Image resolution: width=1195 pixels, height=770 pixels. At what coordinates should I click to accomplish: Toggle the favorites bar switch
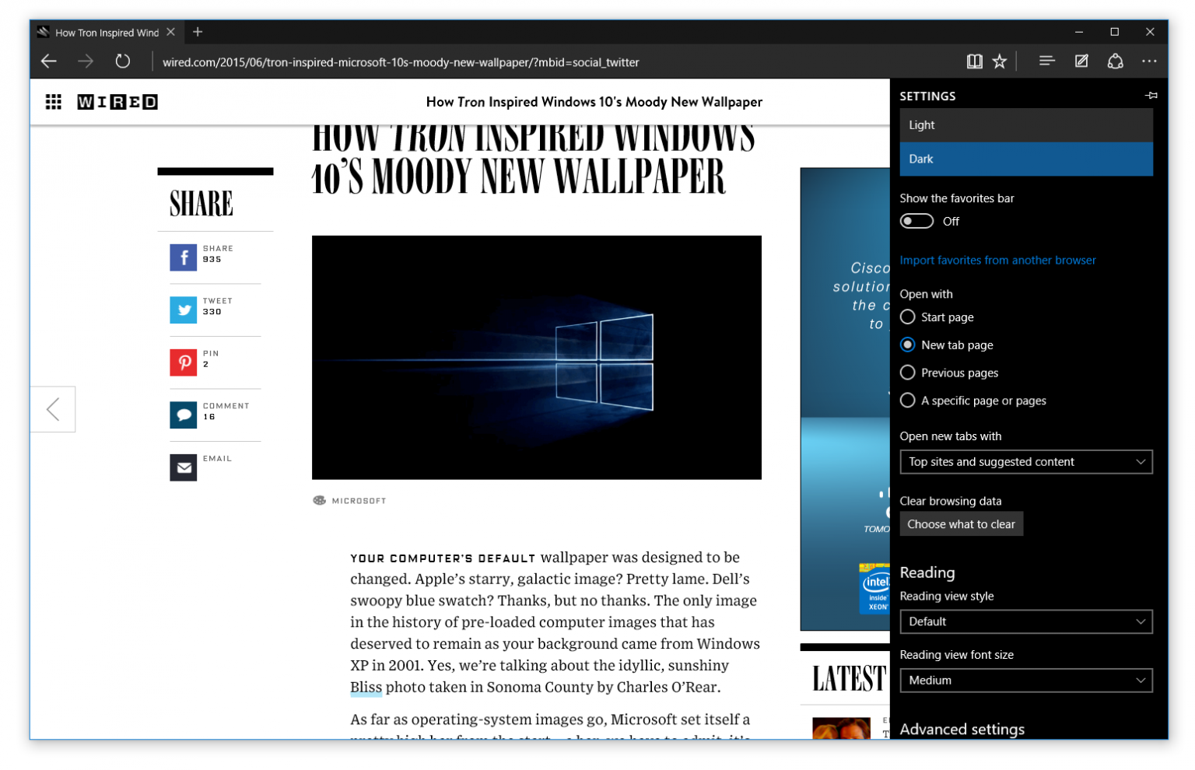pyautogui.click(x=916, y=221)
